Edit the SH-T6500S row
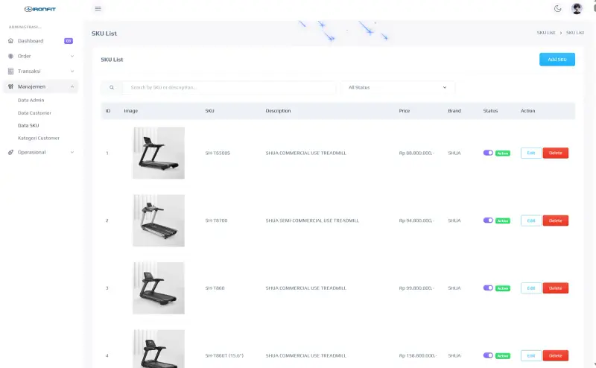Image resolution: width=596 pixels, height=368 pixels. [530, 153]
